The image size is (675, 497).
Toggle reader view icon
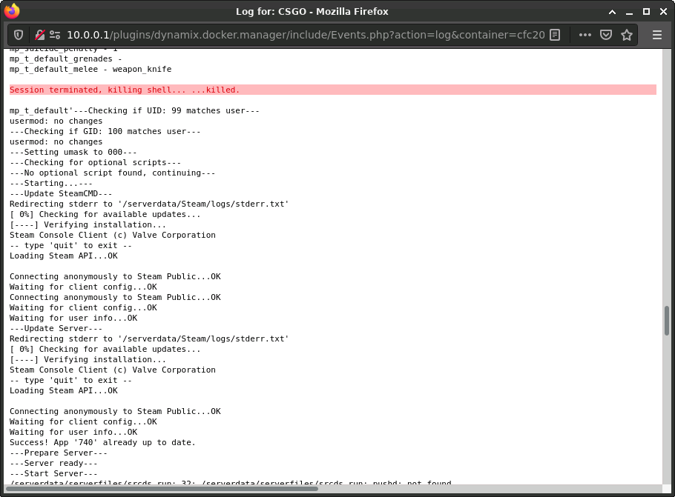555,35
